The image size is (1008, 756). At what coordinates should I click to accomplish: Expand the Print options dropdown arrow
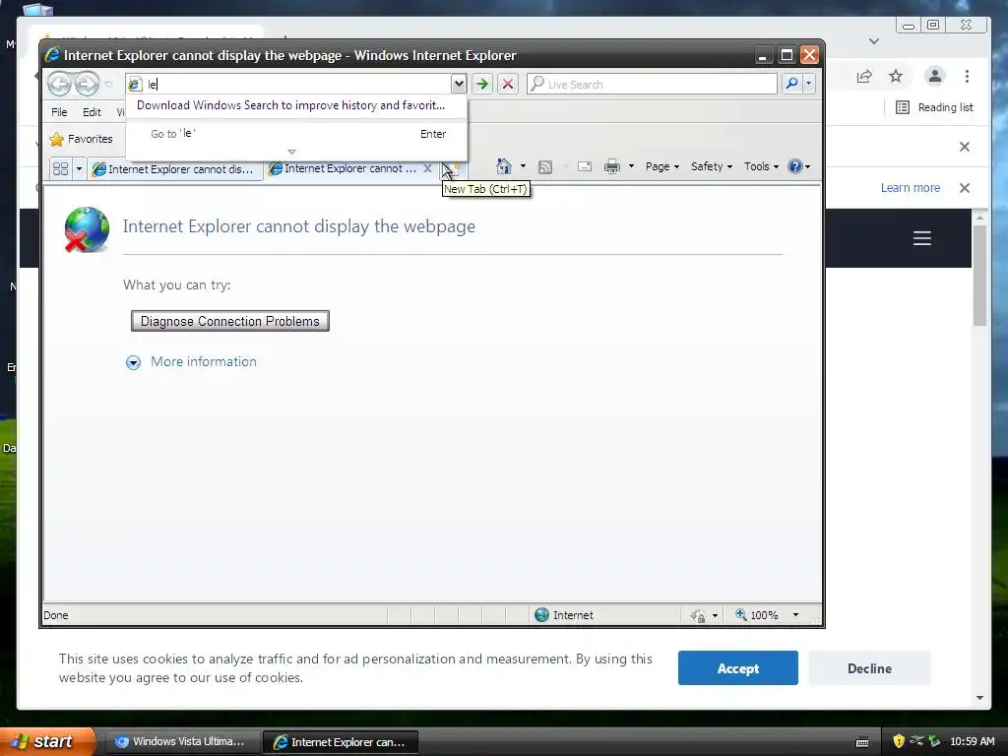point(631,166)
